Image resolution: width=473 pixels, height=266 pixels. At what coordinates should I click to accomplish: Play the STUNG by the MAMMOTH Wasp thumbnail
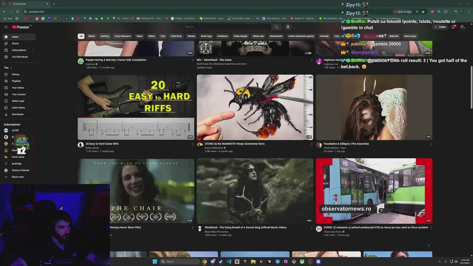(255, 107)
